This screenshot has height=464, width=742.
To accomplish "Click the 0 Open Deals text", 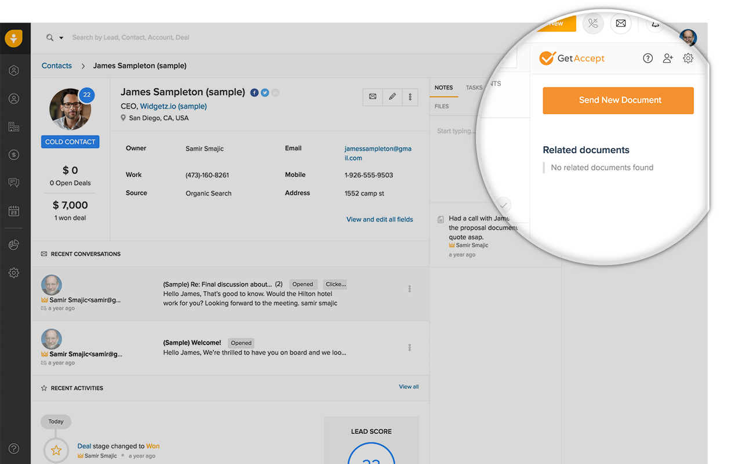I will [x=70, y=183].
